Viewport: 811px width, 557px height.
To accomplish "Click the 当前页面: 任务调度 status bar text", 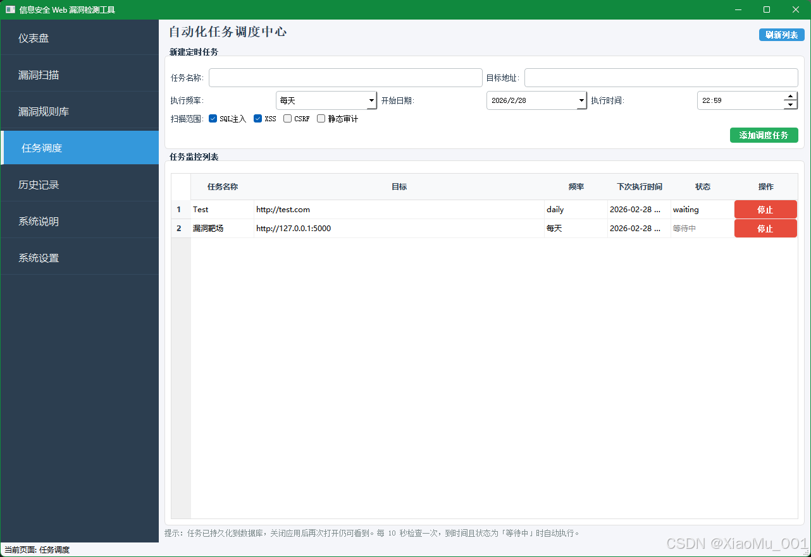I will click(37, 550).
